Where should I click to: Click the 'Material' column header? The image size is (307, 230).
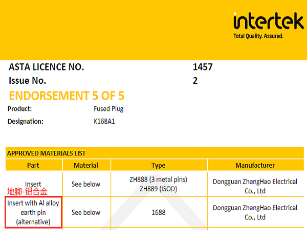[x=86, y=166]
